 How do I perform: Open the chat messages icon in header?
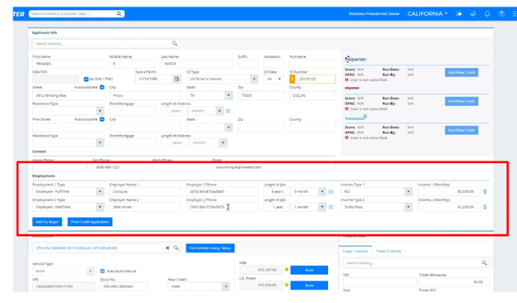click(x=459, y=14)
